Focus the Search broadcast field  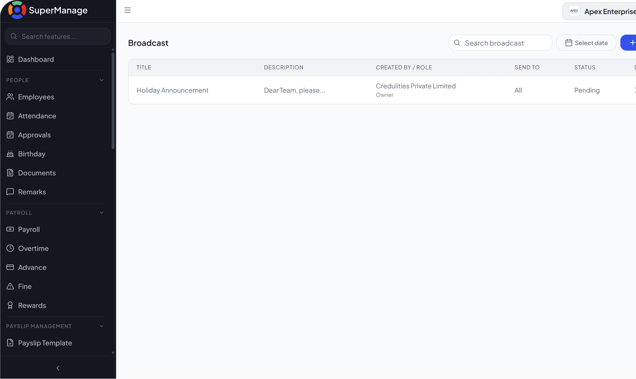(500, 43)
